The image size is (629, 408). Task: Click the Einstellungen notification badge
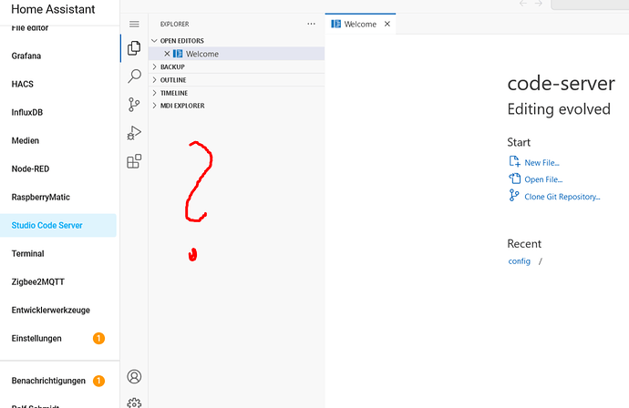[x=98, y=338]
